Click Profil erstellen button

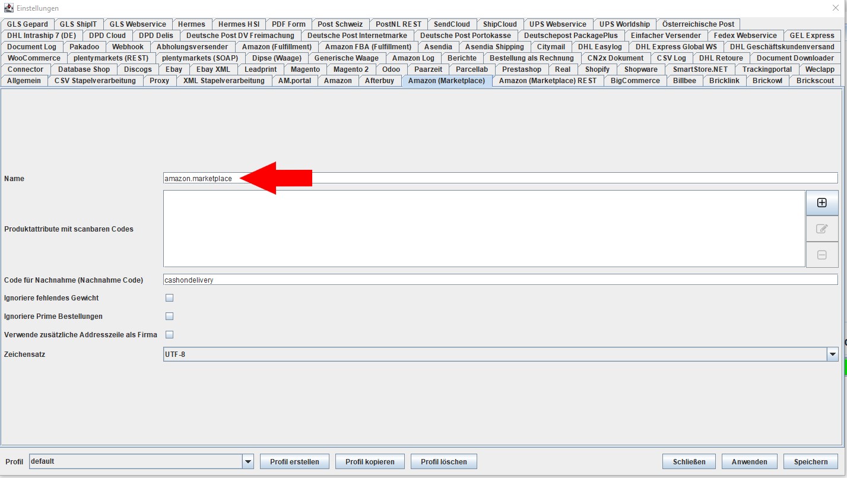pos(294,461)
